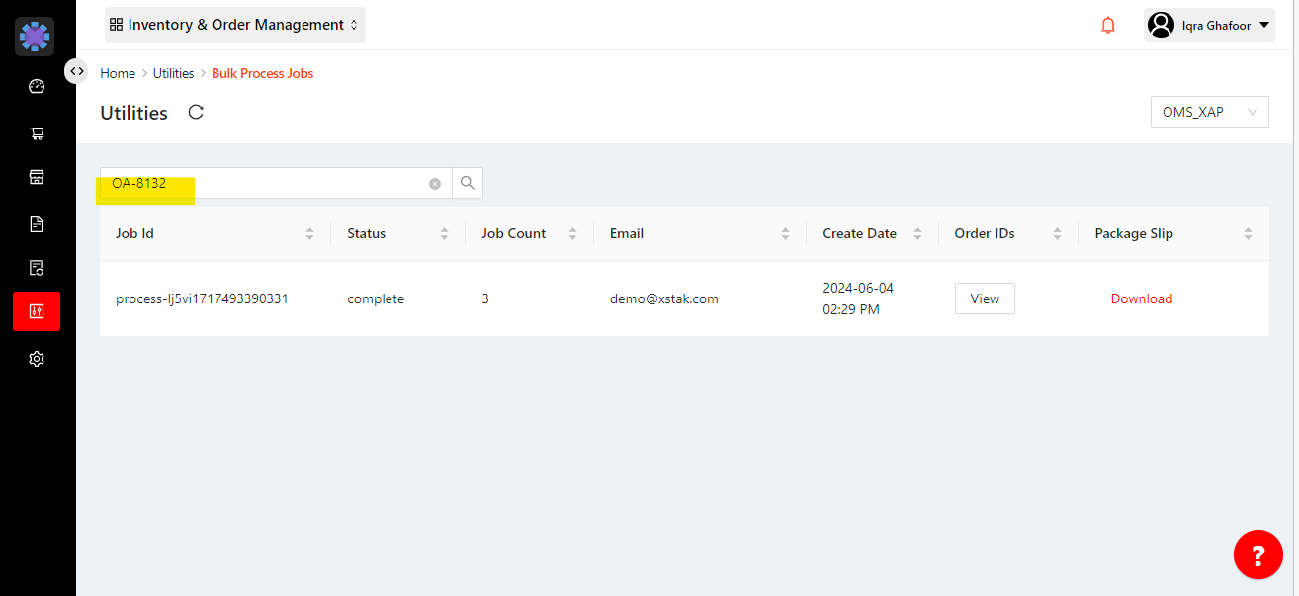The width and height of the screenshot is (1299, 596).
Task: Open the settings gear in sidebar
Action: coord(37,359)
